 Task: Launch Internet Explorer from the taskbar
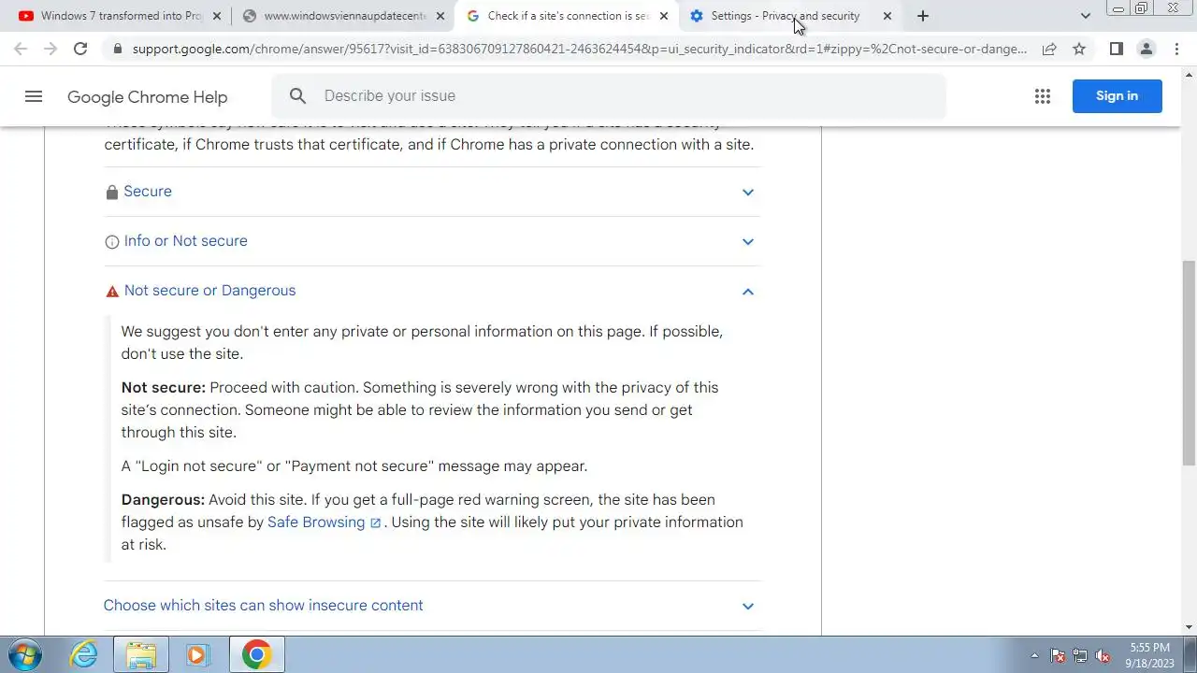click(x=84, y=654)
